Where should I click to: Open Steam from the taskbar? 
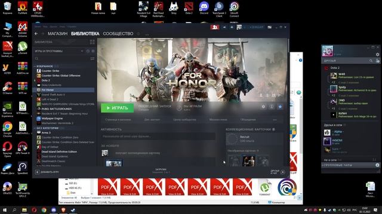[x=73, y=210]
